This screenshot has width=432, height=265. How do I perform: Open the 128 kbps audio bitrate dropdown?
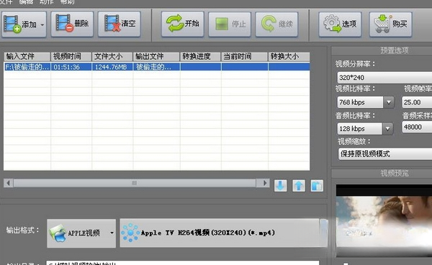point(387,129)
